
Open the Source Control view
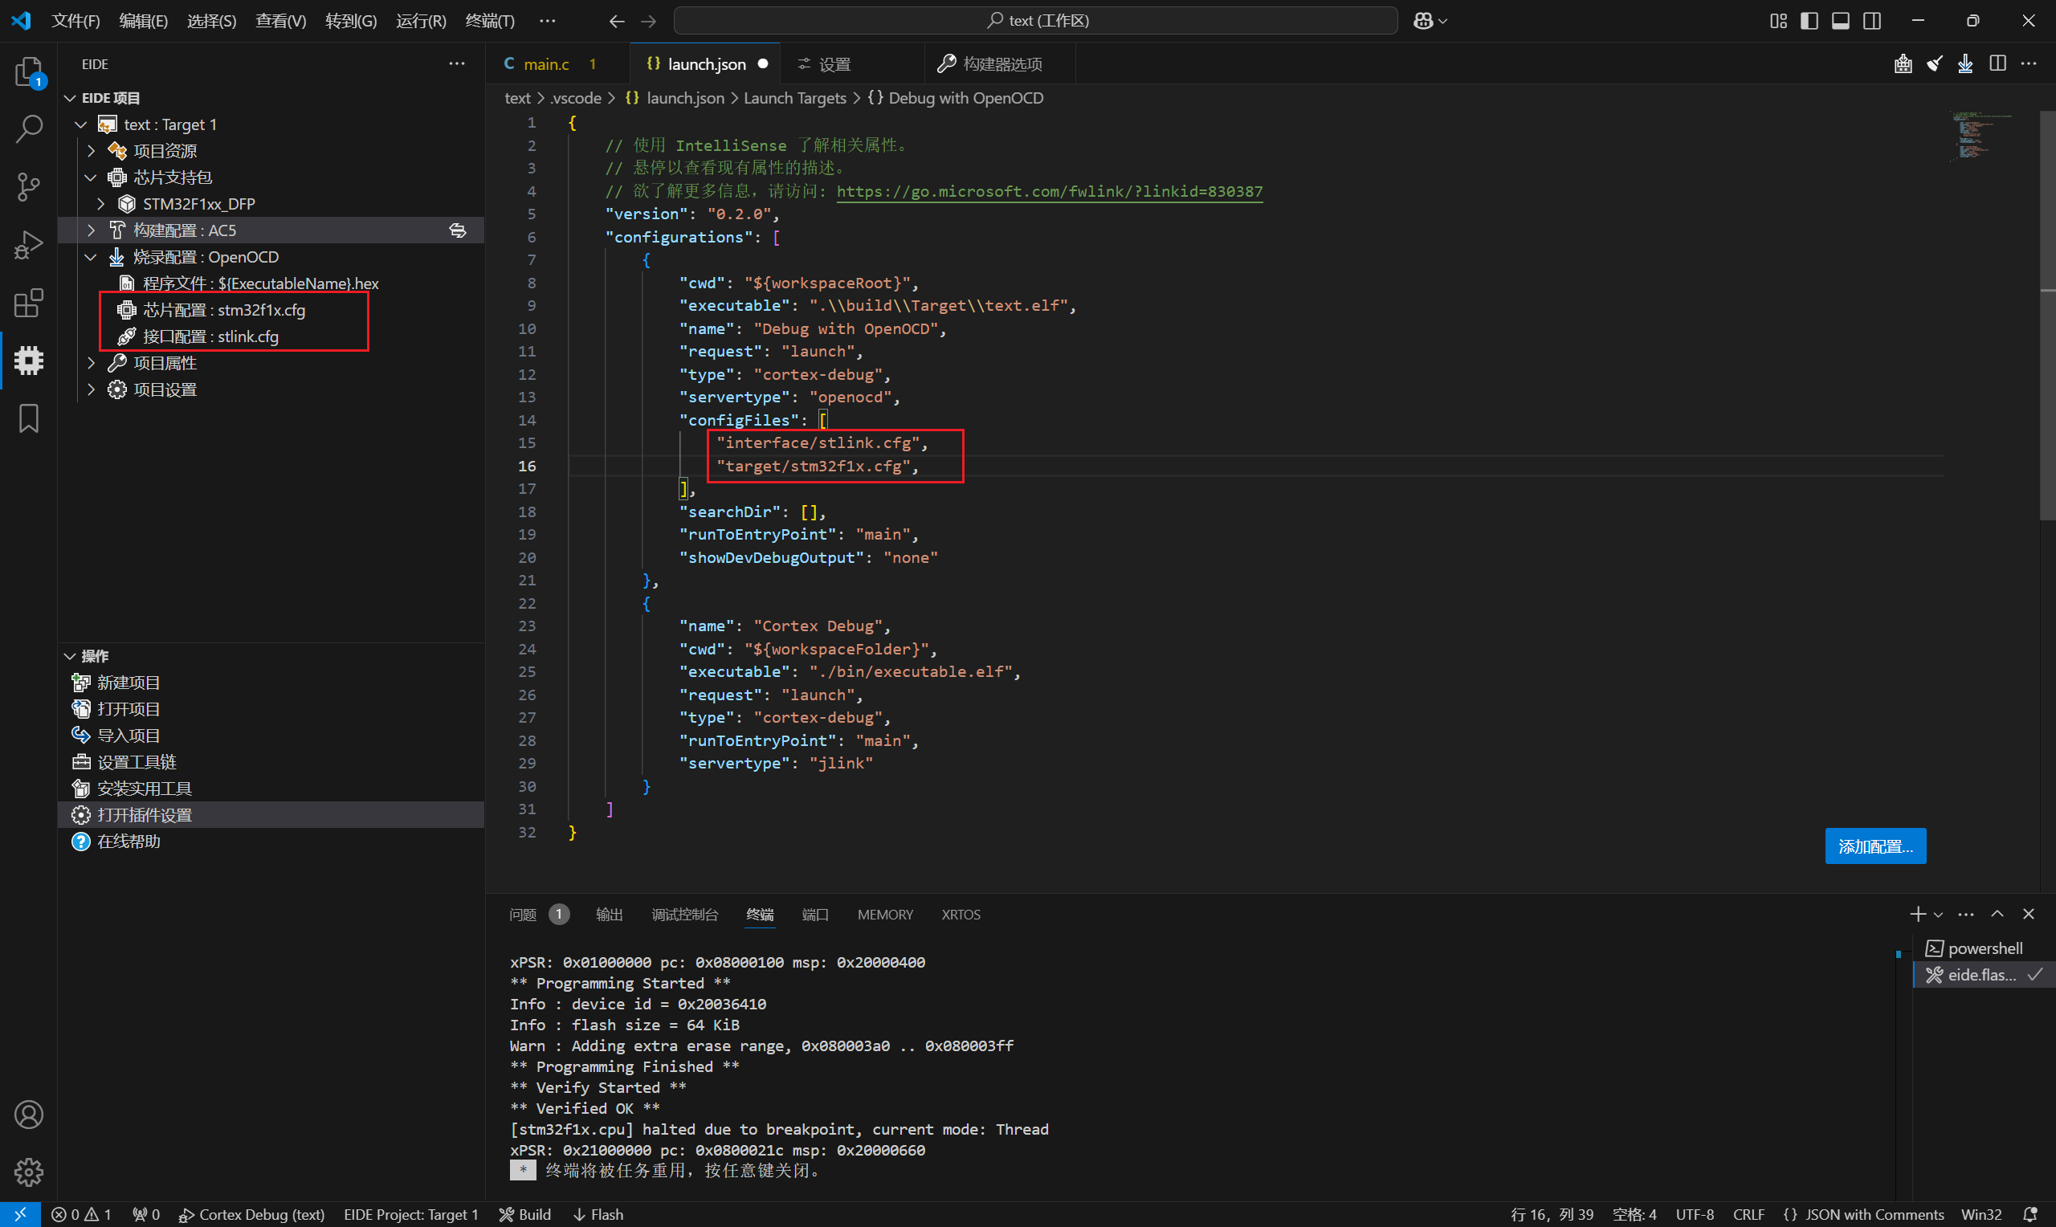coord(29,187)
